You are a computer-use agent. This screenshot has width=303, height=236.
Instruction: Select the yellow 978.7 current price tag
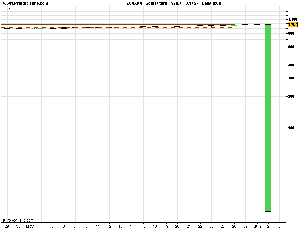click(292, 24)
